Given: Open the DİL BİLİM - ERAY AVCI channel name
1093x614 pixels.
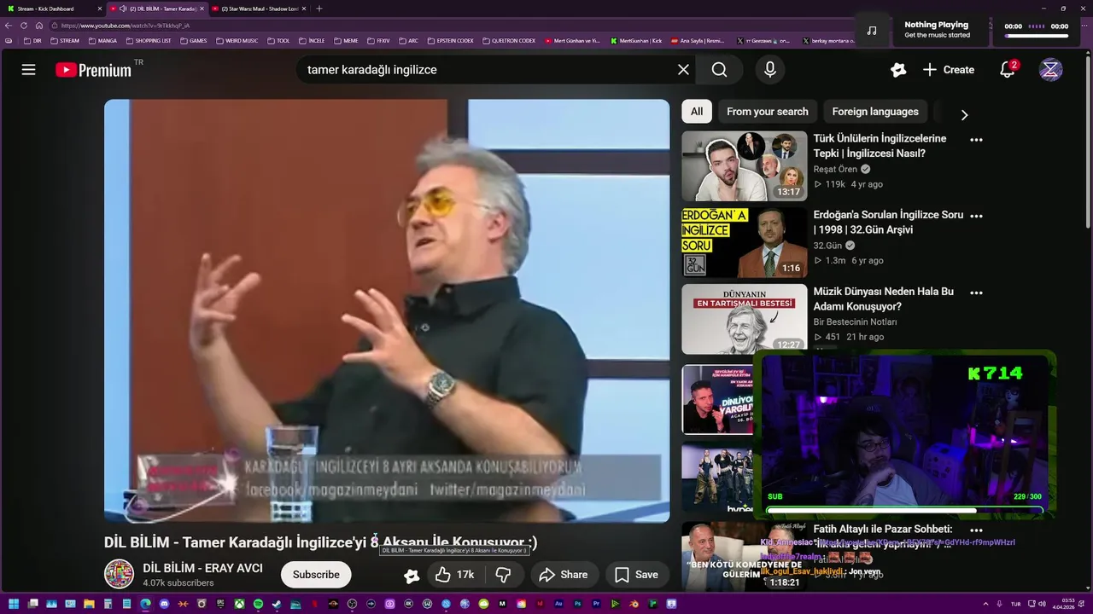Looking at the screenshot, I should coord(202,568).
